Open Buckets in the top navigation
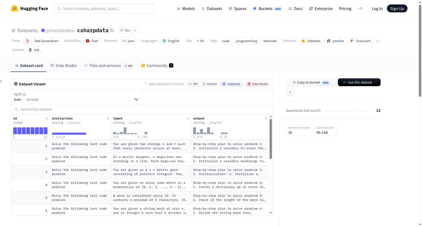The width and height of the screenshot is (422, 227). click(x=267, y=8)
